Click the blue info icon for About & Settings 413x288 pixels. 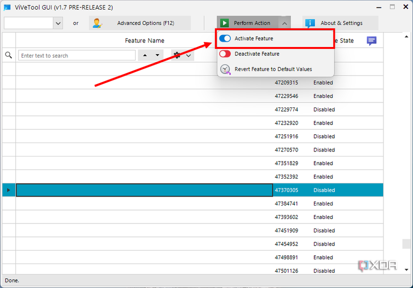click(310, 22)
